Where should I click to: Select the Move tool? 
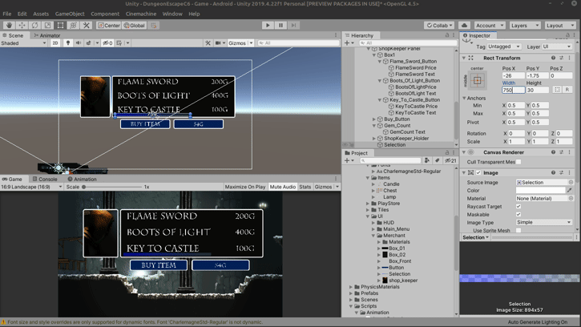tap(22, 25)
